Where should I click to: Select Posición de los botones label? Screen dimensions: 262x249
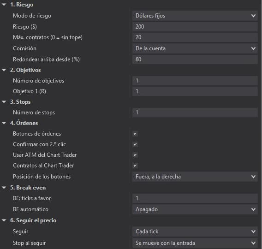[42, 177]
